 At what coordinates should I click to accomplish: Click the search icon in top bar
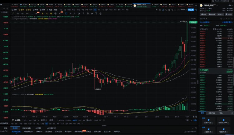tap(213, 1)
